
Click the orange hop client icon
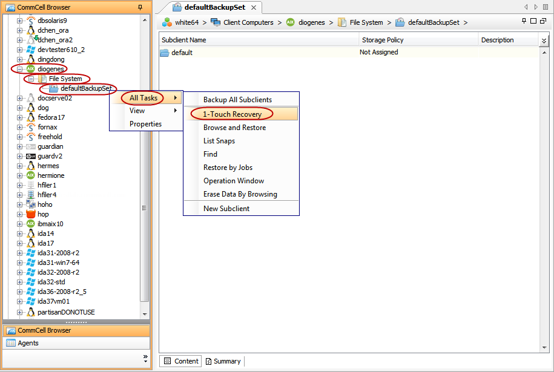pyautogui.click(x=31, y=214)
